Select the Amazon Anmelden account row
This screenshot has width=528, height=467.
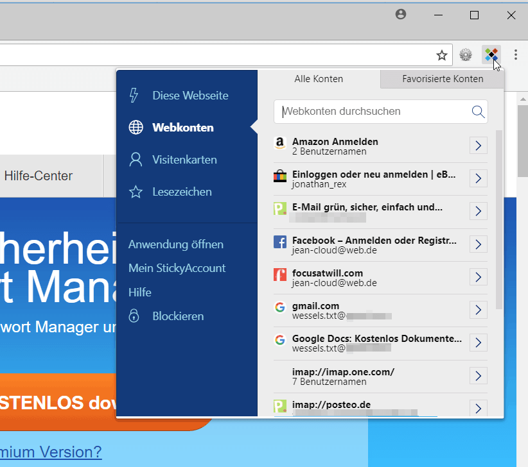(380, 146)
